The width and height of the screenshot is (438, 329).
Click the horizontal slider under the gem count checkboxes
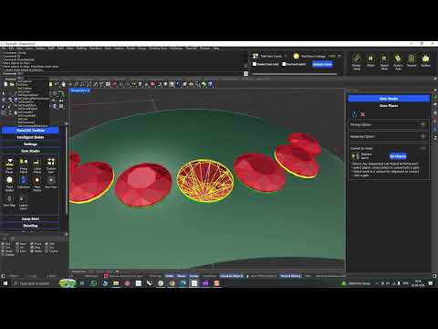pos(295,74)
